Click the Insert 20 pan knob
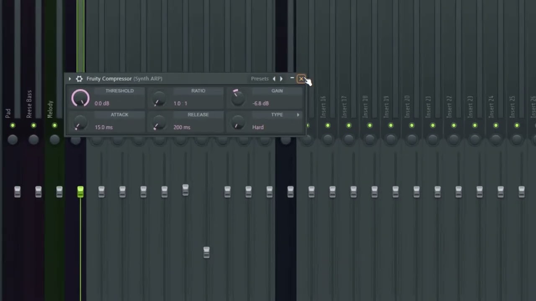536x301 pixels. coord(412,140)
